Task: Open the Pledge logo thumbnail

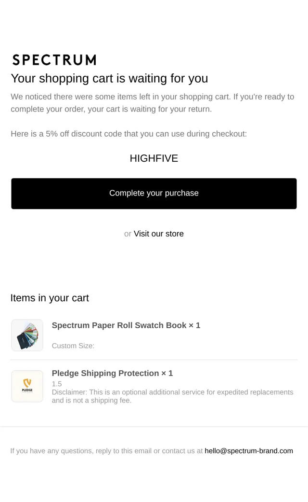Action: pyautogui.click(x=27, y=386)
